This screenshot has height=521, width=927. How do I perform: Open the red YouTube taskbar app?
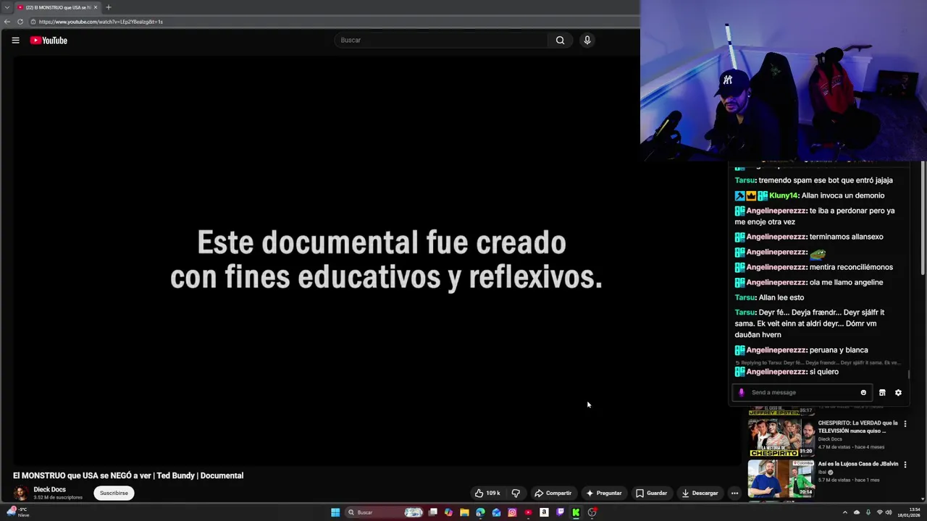point(528,512)
